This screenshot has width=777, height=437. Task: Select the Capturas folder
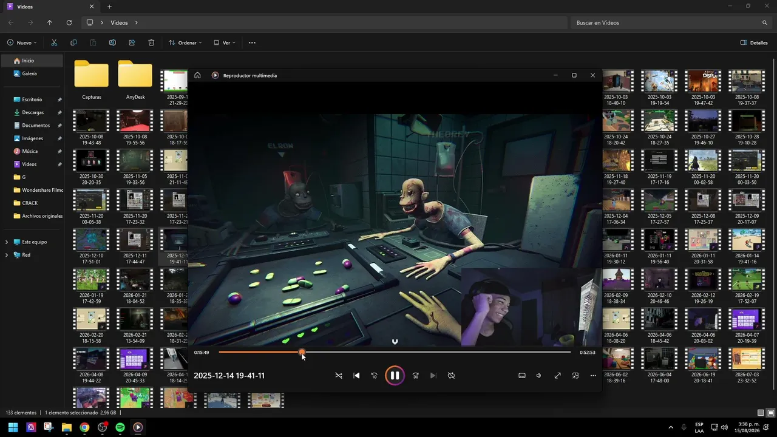(92, 80)
